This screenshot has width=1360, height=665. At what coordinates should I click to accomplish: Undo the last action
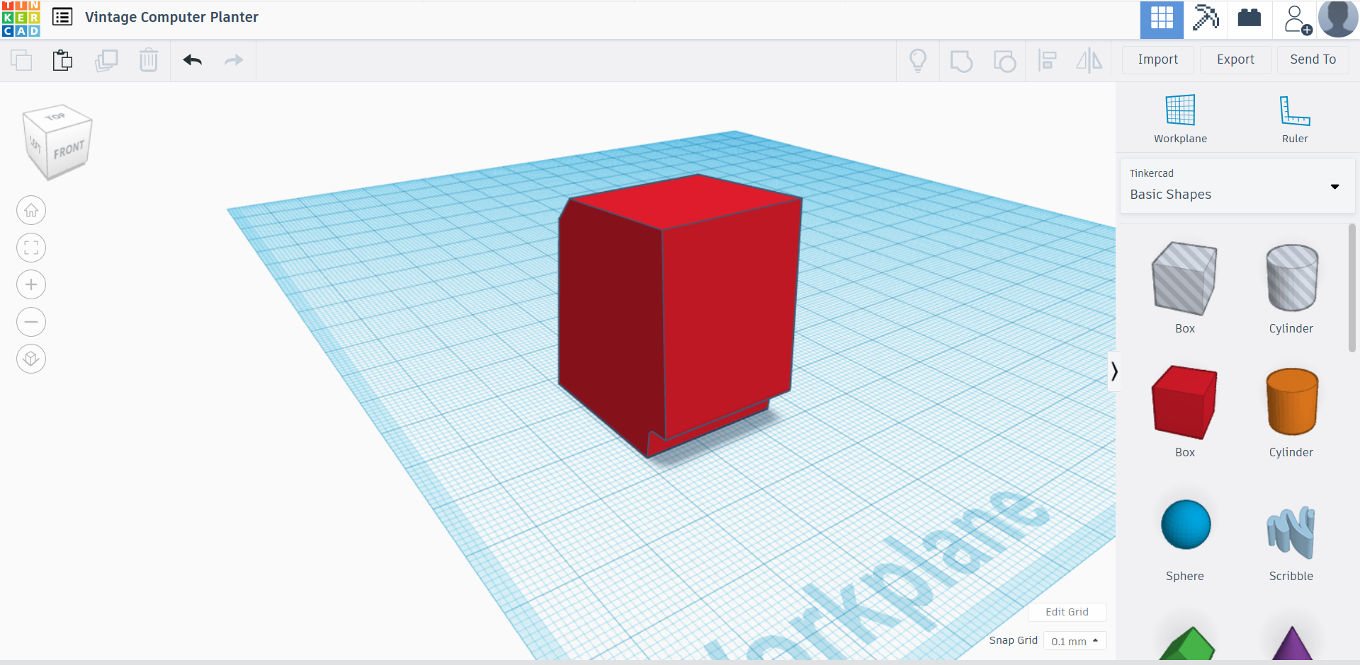click(193, 60)
